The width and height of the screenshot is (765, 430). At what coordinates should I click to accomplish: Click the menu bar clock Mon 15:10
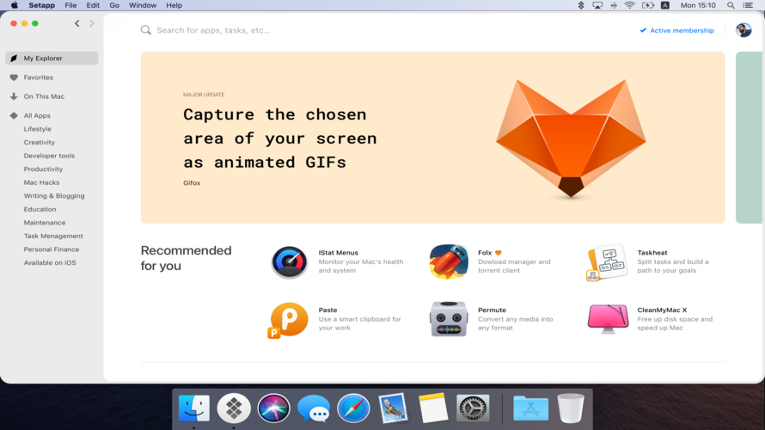(698, 5)
